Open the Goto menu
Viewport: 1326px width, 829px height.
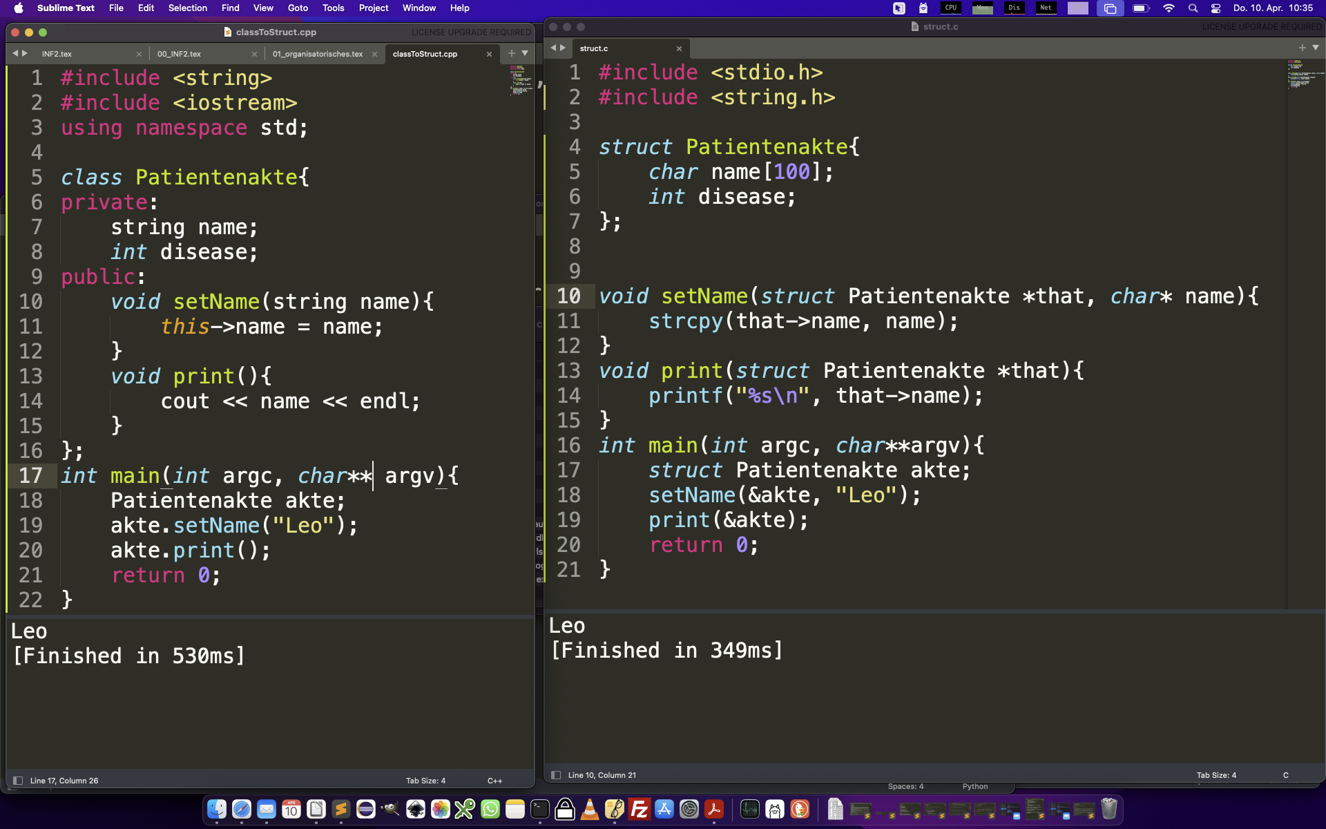pos(298,8)
